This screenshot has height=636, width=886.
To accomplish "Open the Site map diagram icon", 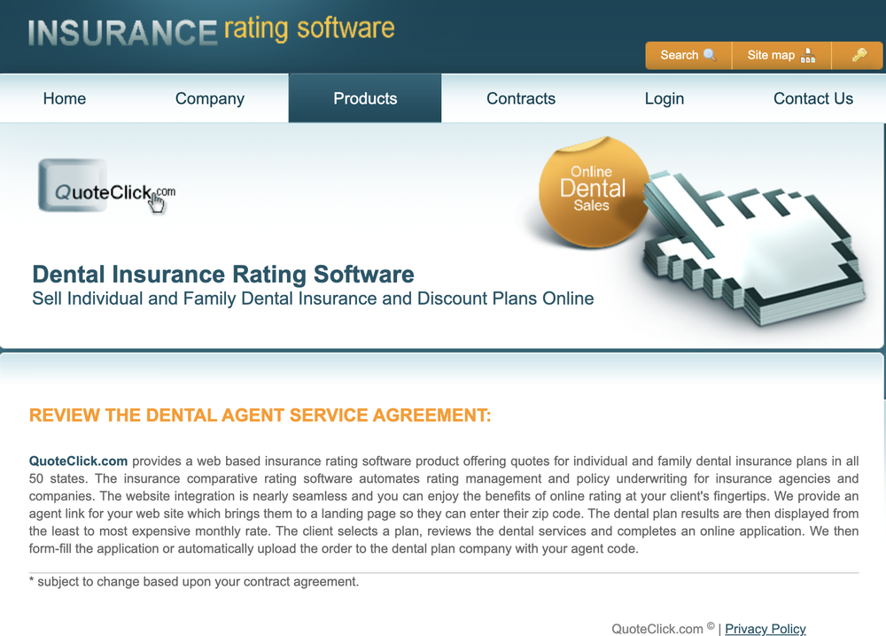I will [808, 55].
